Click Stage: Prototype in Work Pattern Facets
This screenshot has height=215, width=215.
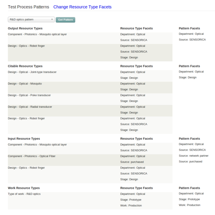(x=189, y=199)
